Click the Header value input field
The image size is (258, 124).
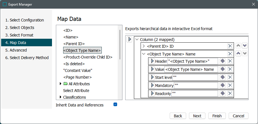193,61
